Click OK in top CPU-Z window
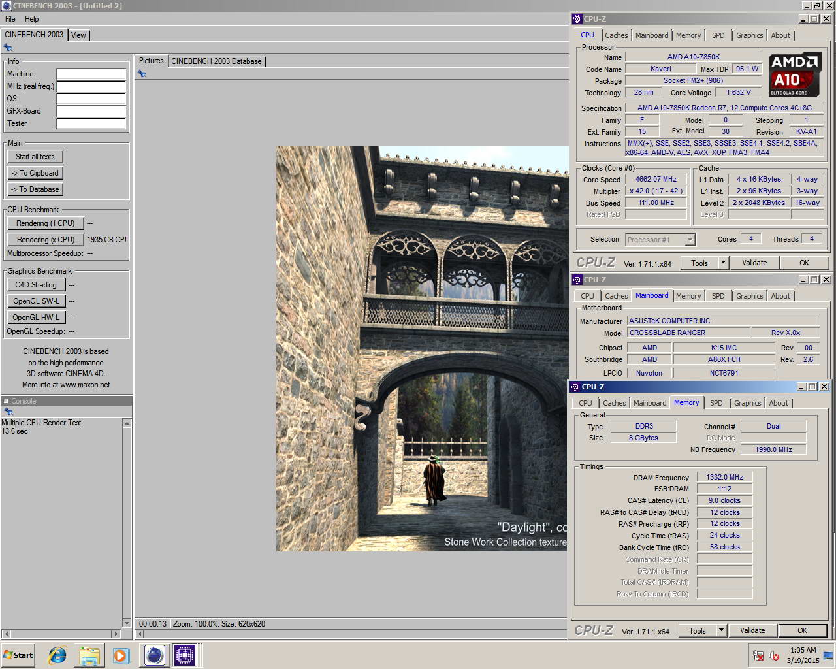The height and width of the screenshot is (669, 836). click(x=804, y=263)
